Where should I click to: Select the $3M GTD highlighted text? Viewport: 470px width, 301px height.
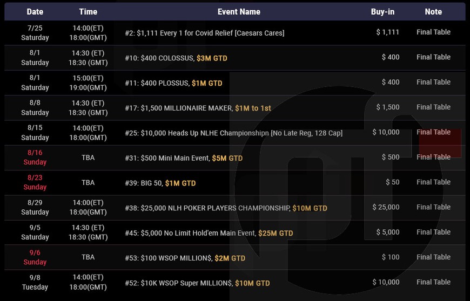coord(212,58)
